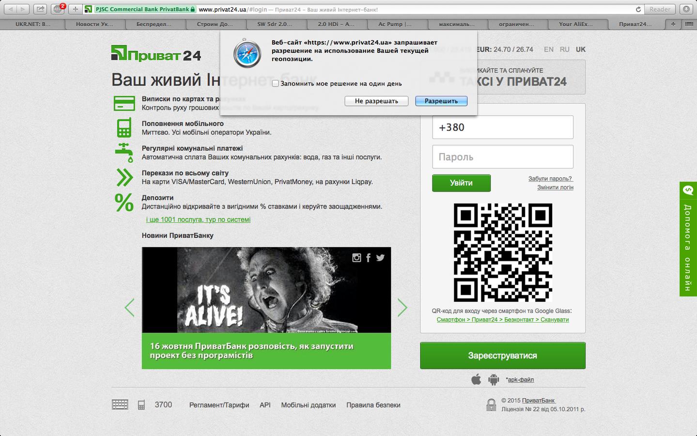697x436 pixels.
Task: Click the login QR code
Action: click(x=503, y=252)
